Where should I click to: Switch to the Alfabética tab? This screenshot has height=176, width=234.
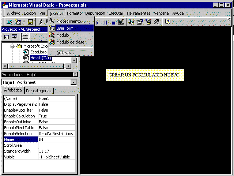(x=13, y=90)
